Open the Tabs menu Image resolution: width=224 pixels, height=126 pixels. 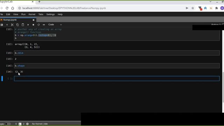pyautogui.click(x=41, y=14)
